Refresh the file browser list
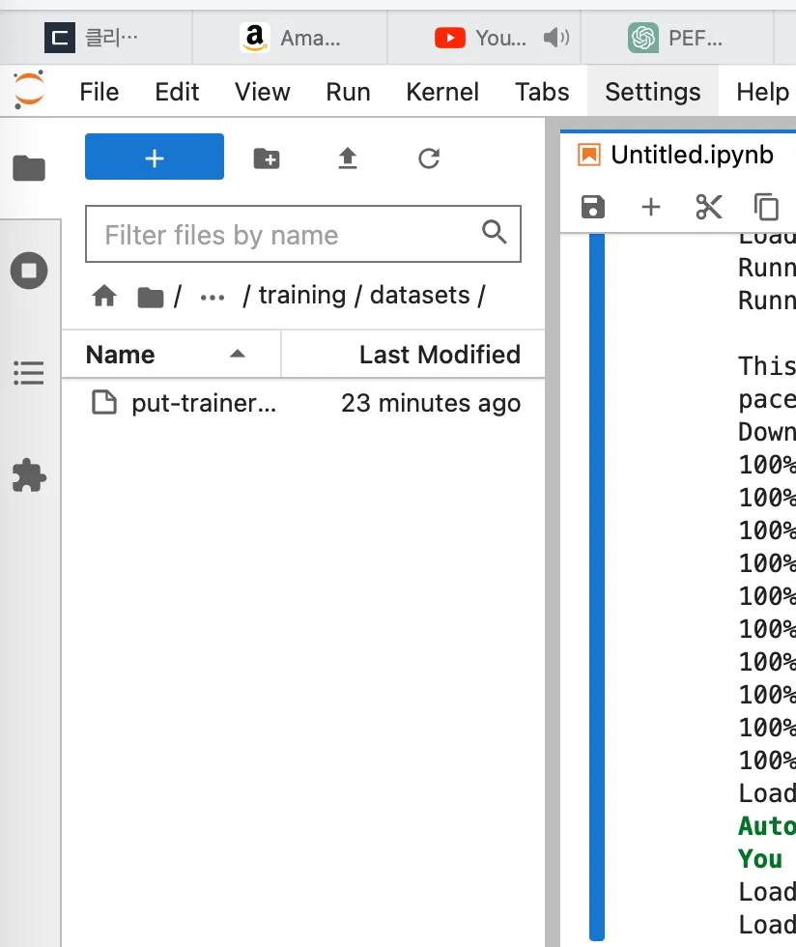796x947 pixels. click(429, 158)
